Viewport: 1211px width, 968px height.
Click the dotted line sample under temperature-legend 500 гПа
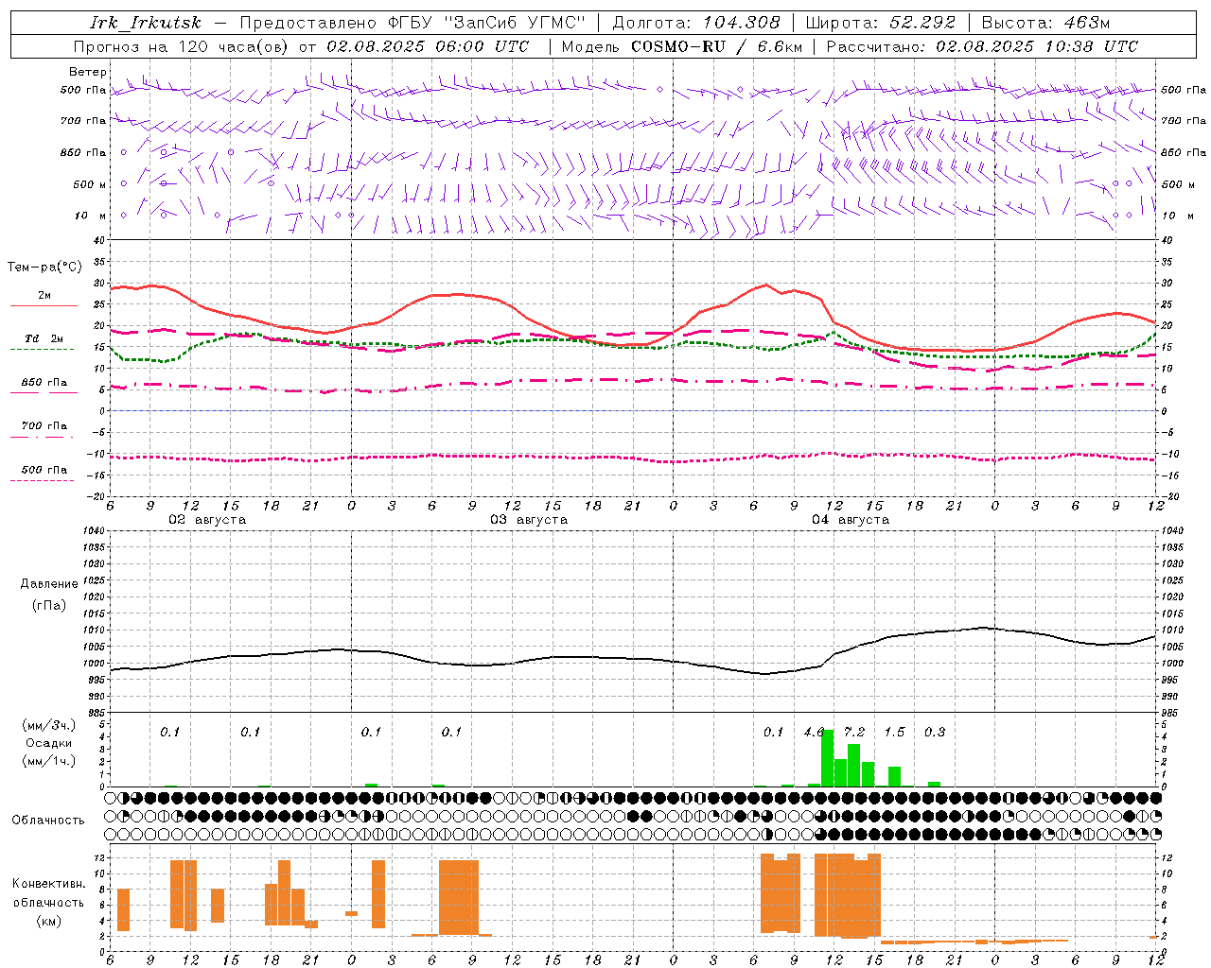pyautogui.click(x=43, y=480)
